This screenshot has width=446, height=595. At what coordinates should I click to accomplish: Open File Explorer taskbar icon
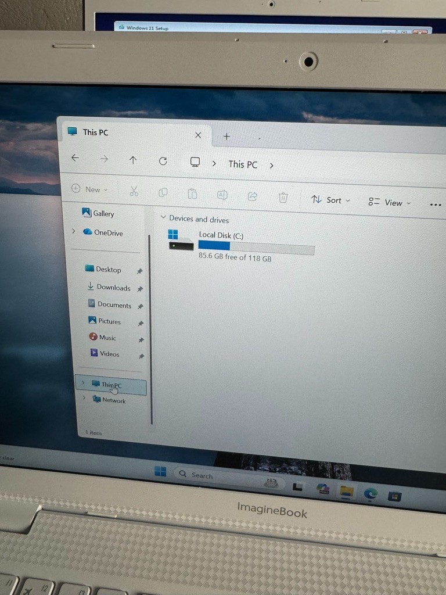point(347,492)
